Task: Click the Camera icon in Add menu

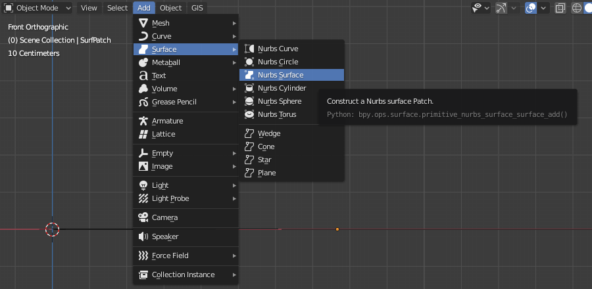Action: coord(143,217)
